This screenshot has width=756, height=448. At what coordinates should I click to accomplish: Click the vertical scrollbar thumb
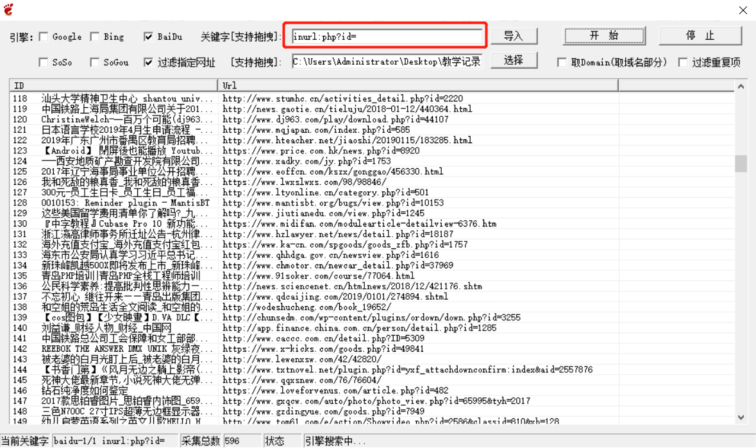click(x=741, y=164)
